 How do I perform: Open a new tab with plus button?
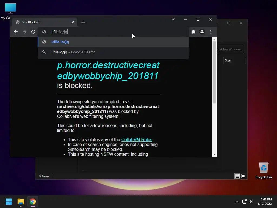tap(83, 22)
